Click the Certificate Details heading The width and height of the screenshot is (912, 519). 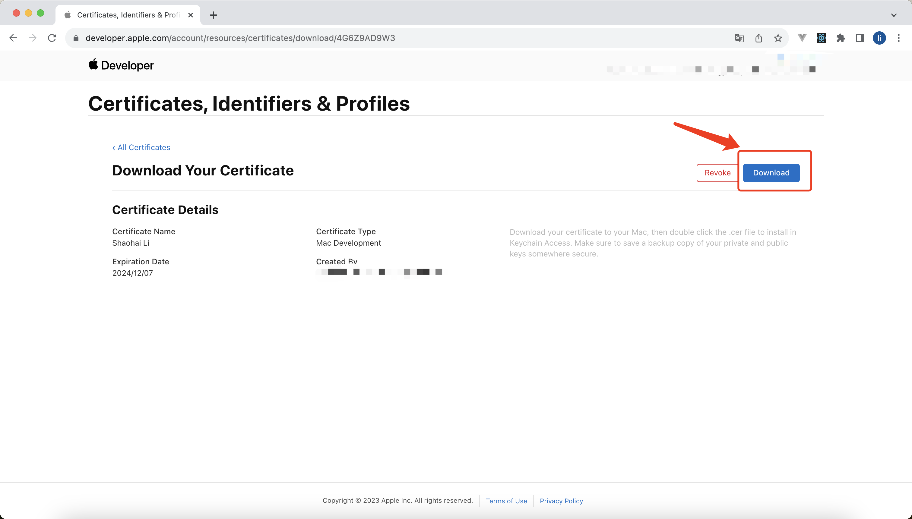point(165,209)
